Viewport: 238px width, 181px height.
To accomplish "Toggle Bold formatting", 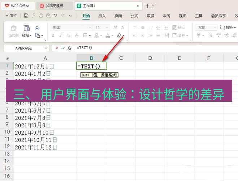I will 53,35.
